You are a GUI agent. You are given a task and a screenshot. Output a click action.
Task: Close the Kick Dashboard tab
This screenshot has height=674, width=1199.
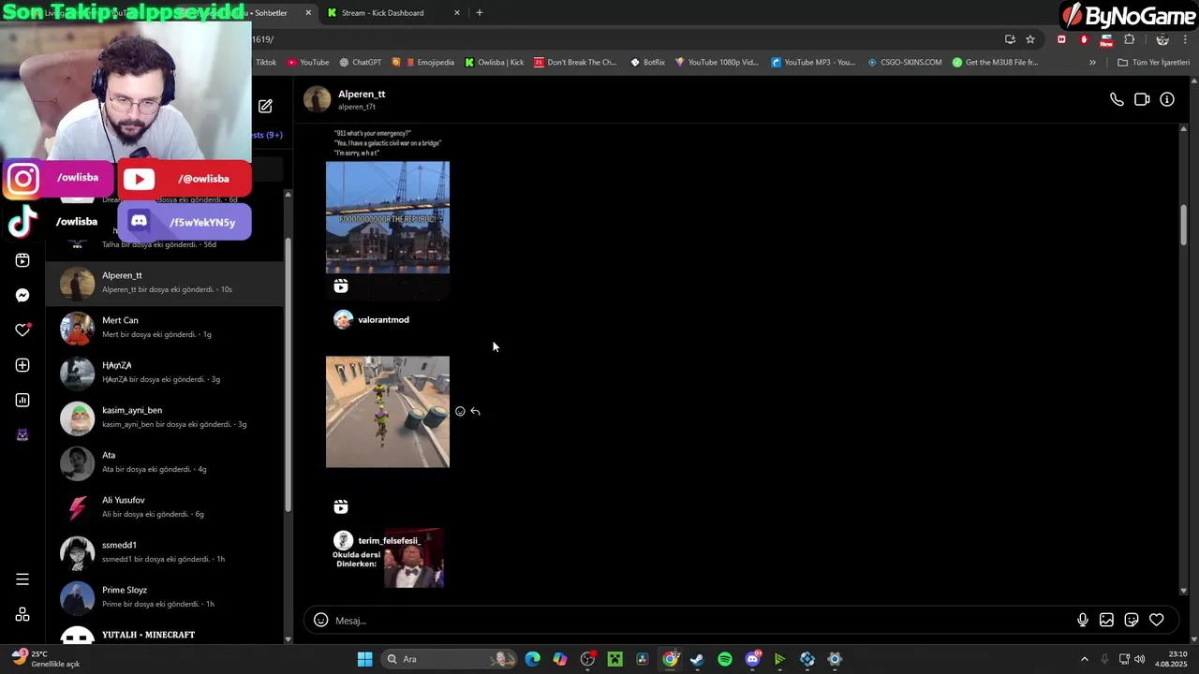457,13
